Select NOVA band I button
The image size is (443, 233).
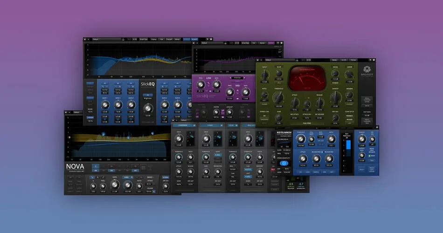96,166
